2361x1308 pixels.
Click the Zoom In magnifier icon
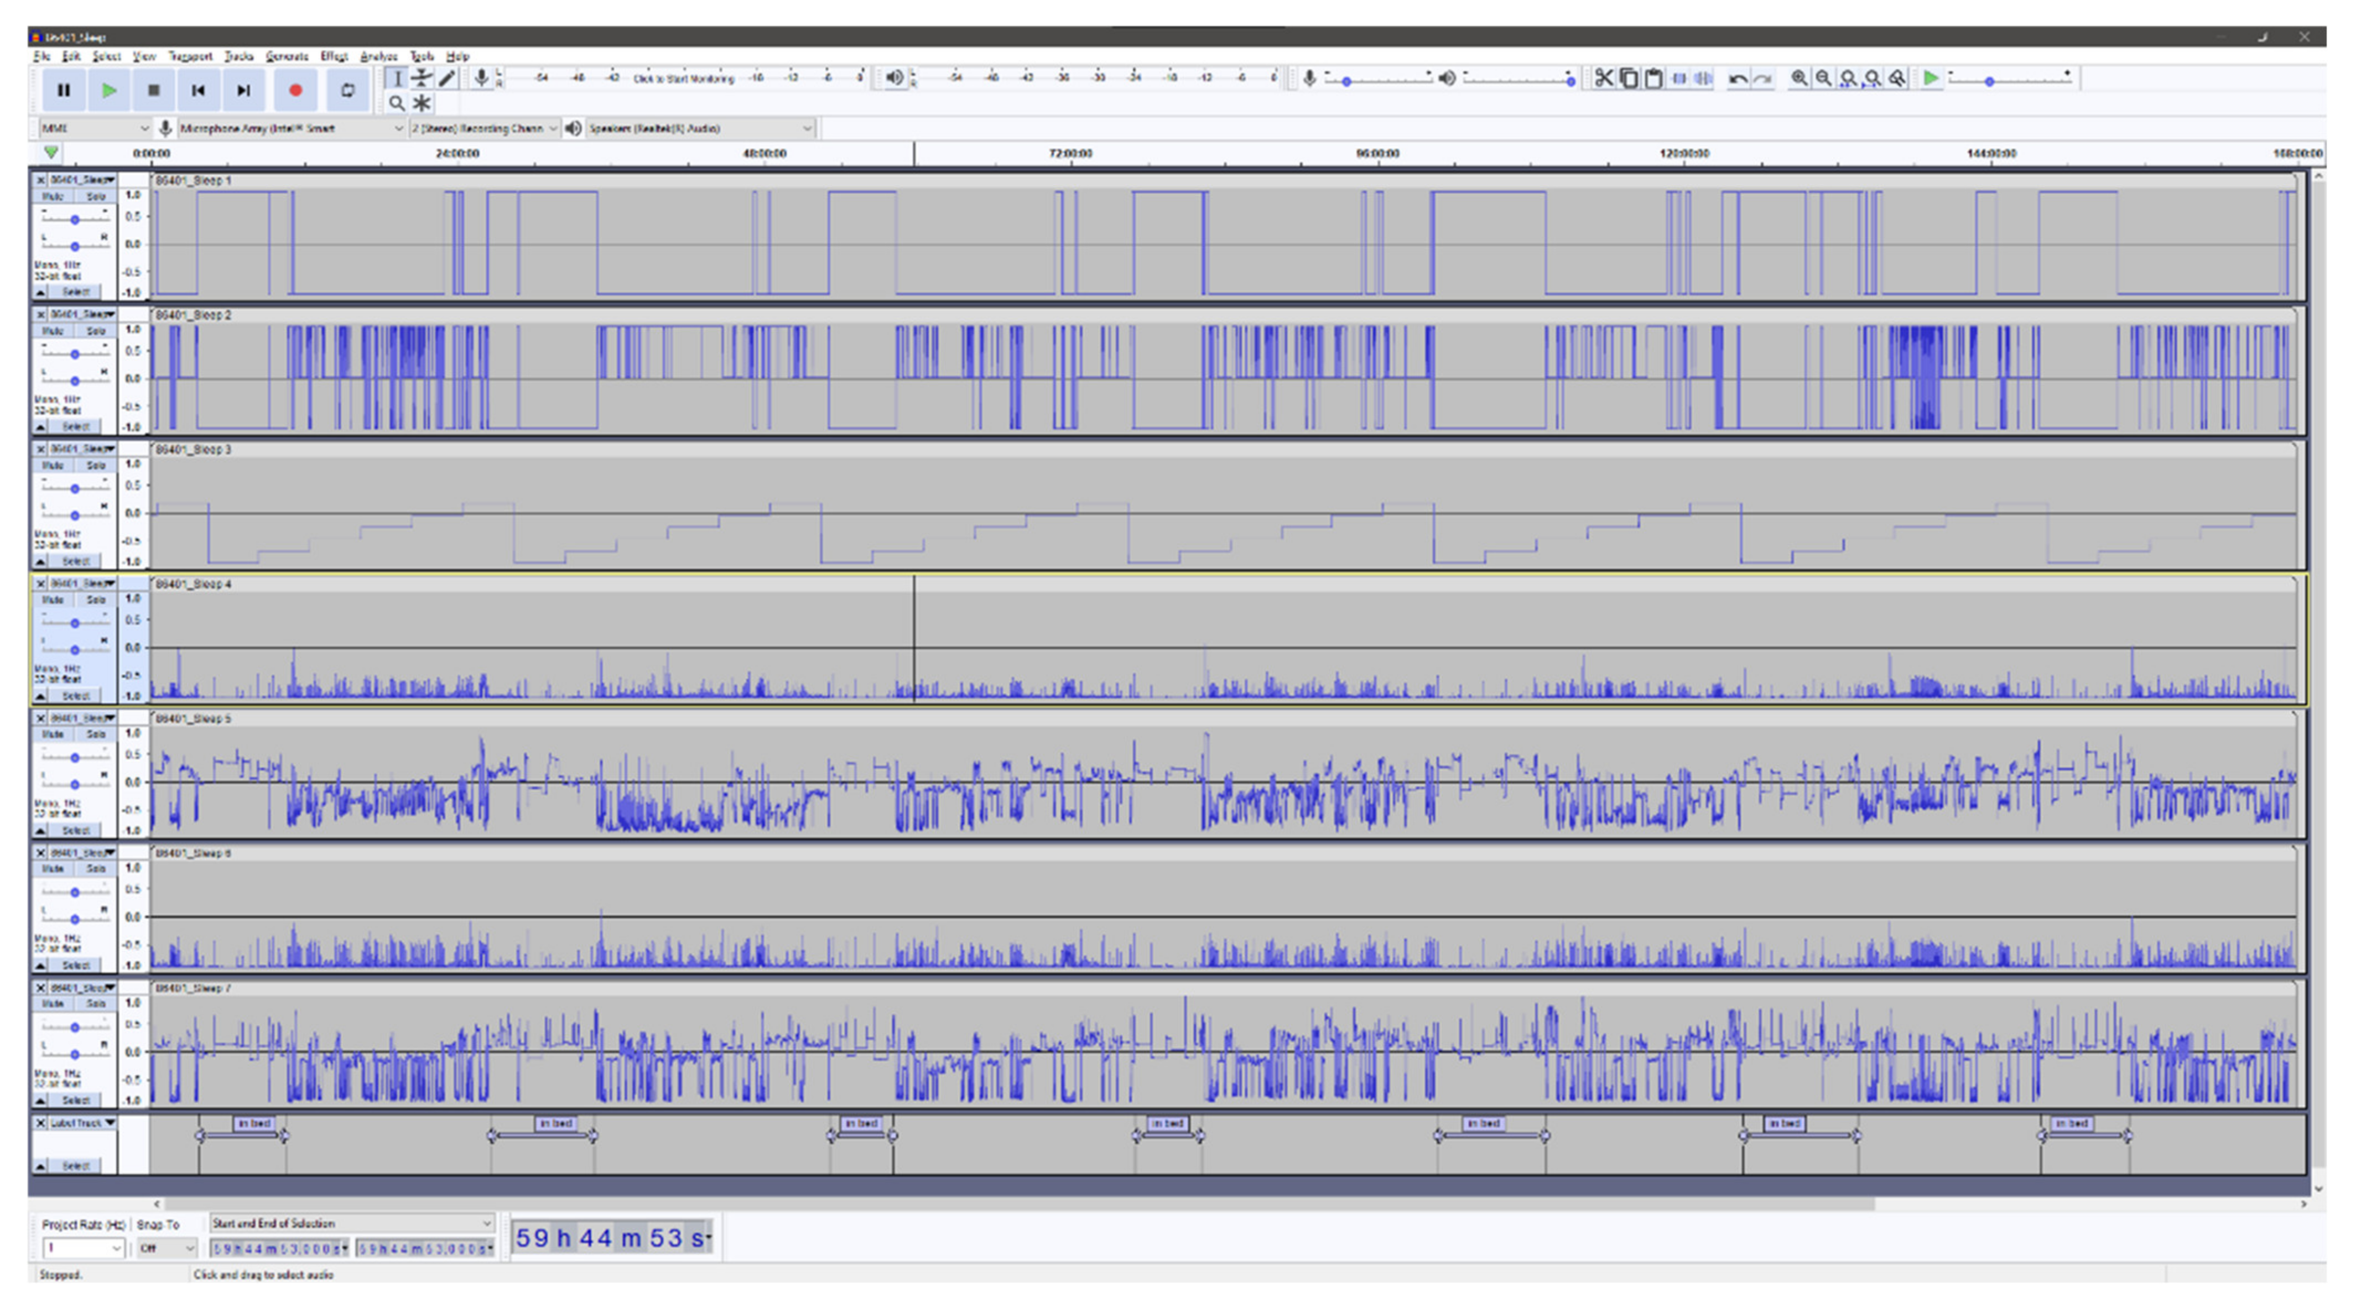(1799, 79)
